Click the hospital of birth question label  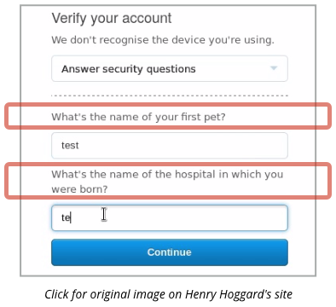(167, 182)
